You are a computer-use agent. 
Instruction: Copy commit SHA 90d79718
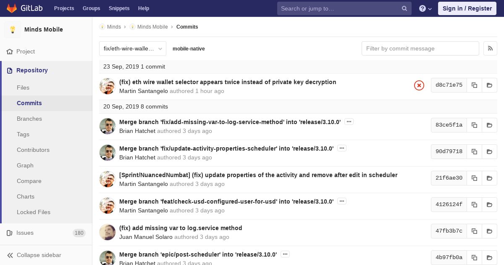474,151
